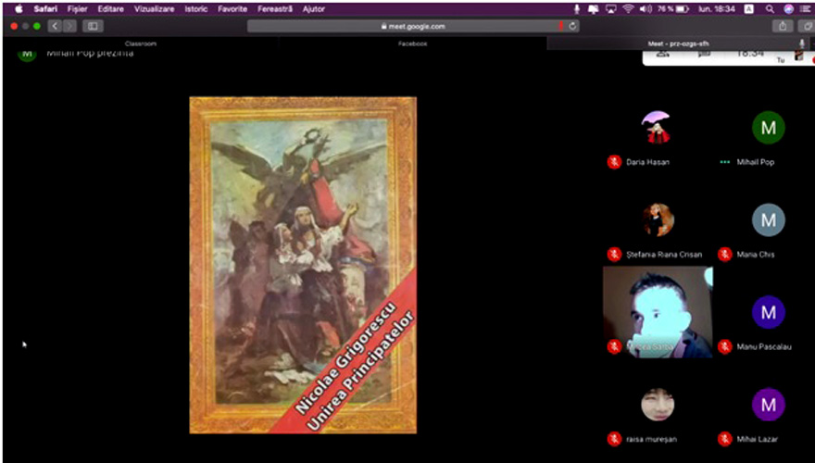
Task: Open the Wi-Fi status menu
Action: pos(628,9)
